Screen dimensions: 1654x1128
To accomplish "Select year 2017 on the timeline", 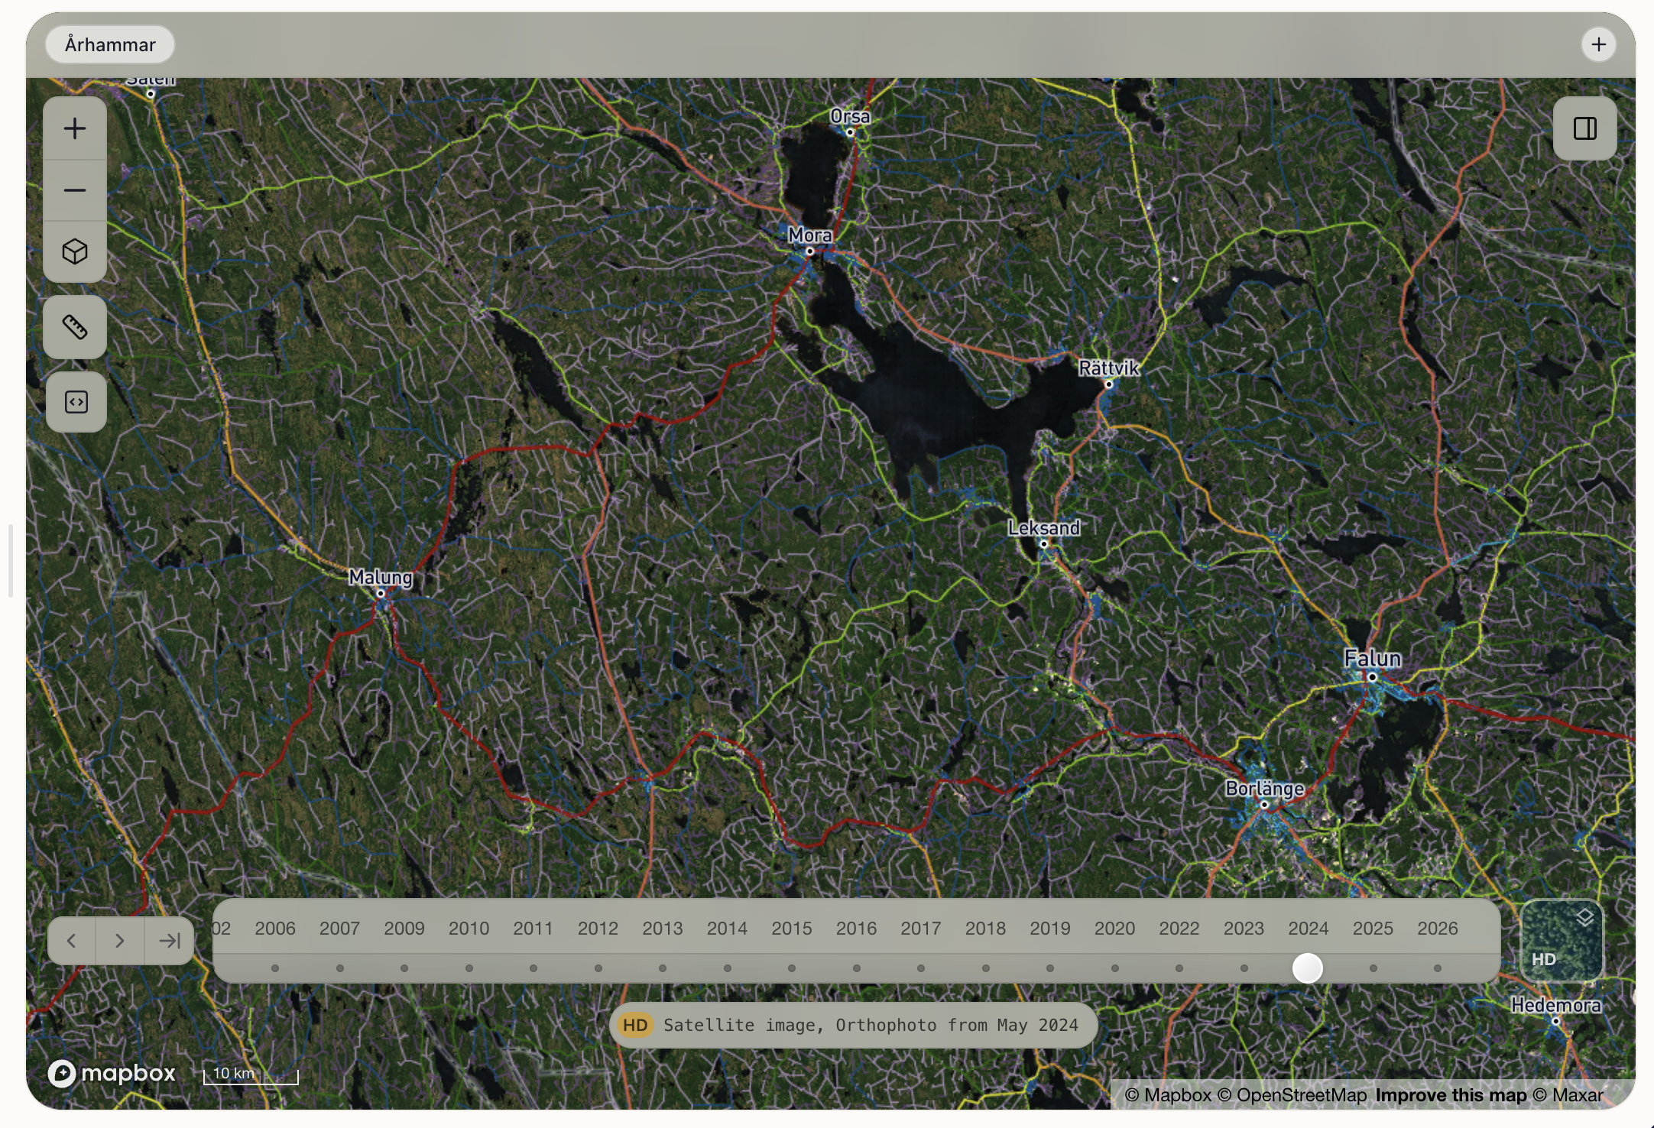I will click(920, 929).
